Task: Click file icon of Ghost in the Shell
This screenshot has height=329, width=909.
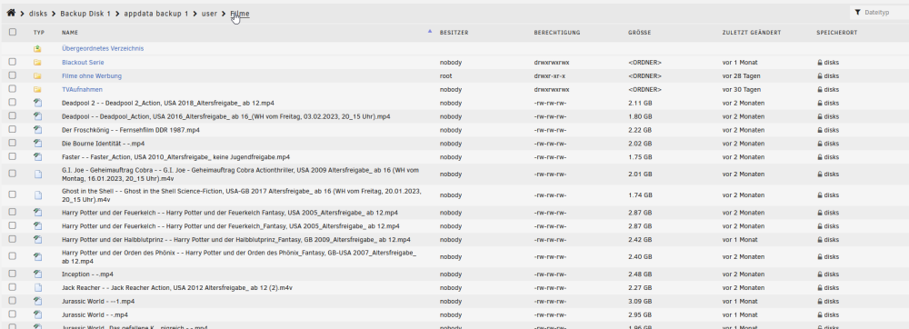Action: coord(37,195)
